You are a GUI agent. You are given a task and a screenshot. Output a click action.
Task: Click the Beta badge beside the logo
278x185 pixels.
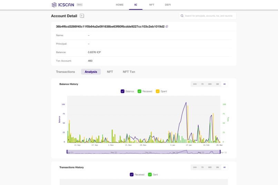(x=79, y=4)
